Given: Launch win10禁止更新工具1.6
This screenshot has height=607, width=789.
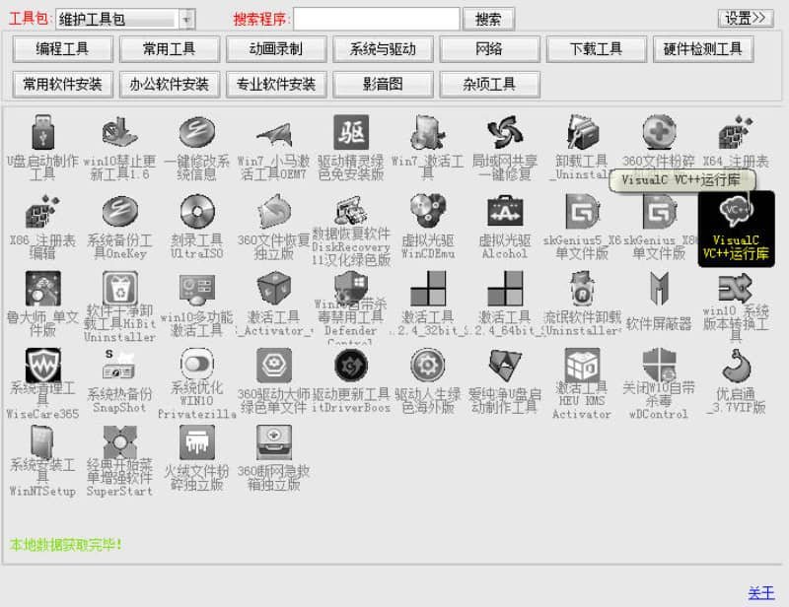Looking at the screenshot, I should pyautogui.click(x=119, y=146).
